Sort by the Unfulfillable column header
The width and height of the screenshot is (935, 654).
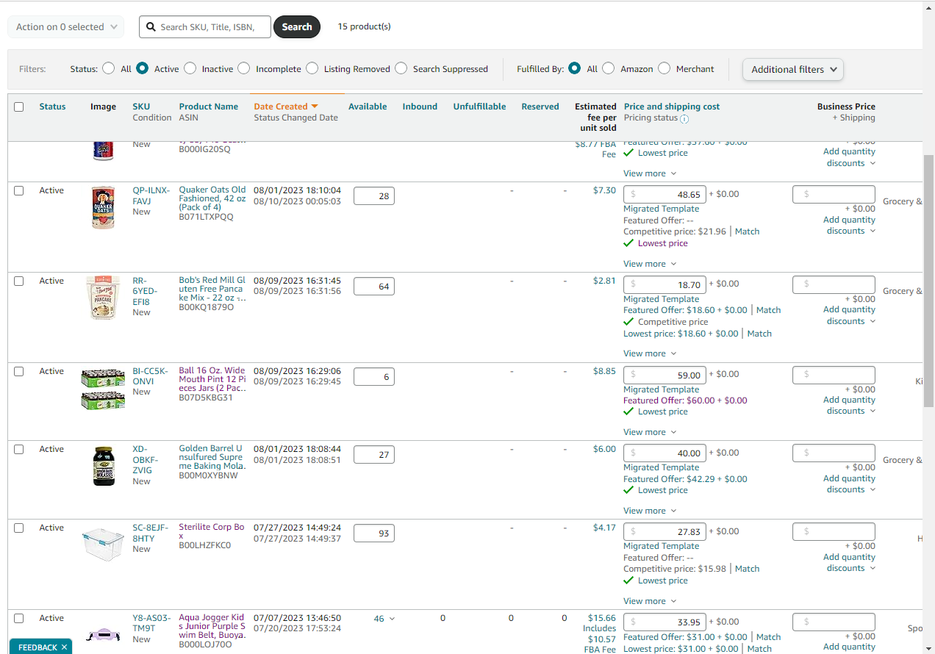click(x=479, y=107)
